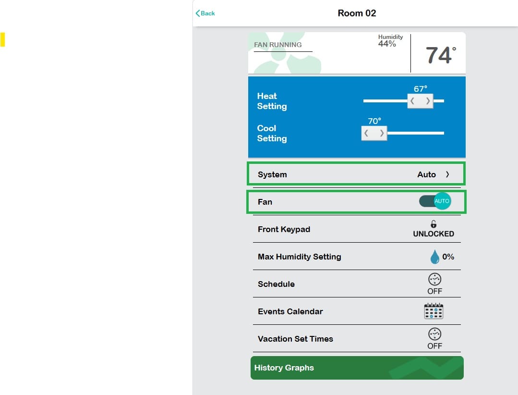Increase cool setting with right arrow
518x395 pixels.
tap(381, 133)
